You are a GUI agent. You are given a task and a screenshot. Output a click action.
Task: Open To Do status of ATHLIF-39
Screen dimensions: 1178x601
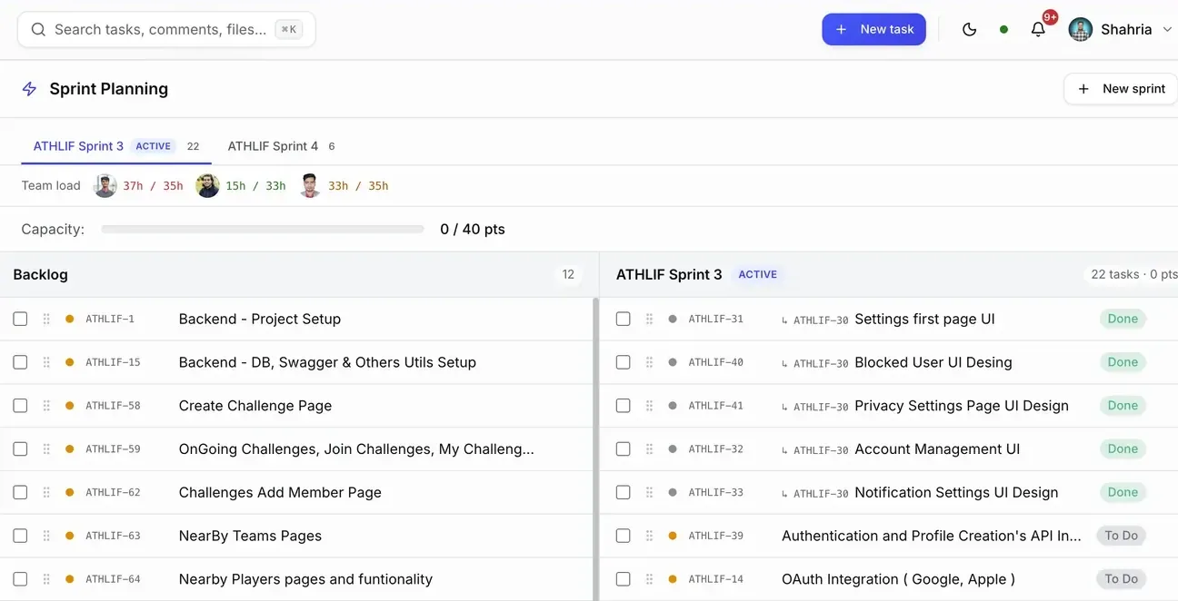pyautogui.click(x=1121, y=536)
